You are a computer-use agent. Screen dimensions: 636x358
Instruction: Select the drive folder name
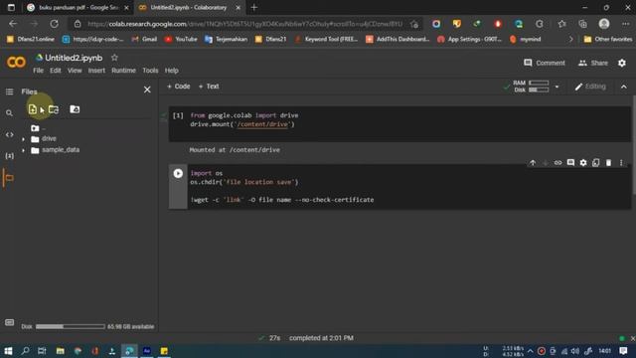(49, 139)
